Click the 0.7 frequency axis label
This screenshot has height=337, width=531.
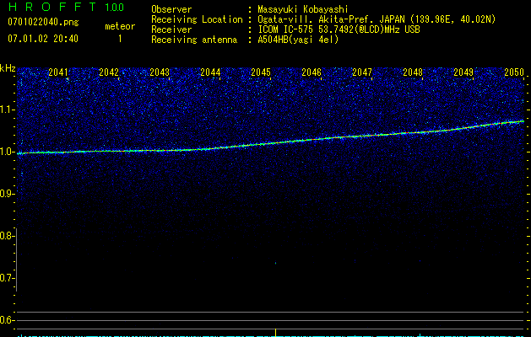[x=8, y=278]
